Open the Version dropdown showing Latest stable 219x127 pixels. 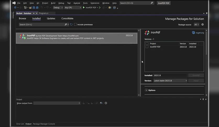coord(170,81)
